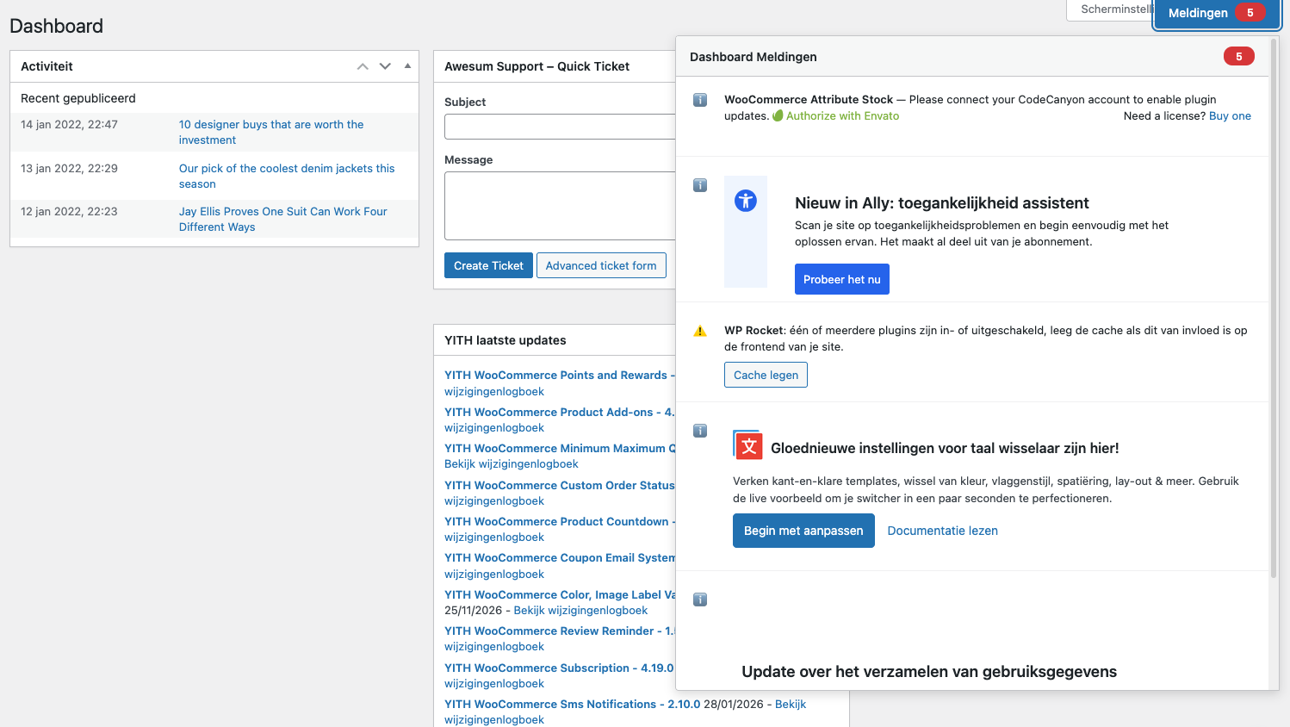Click the Probeer het nu button
This screenshot has height=727, width=1290.
[x=841, y=279]
